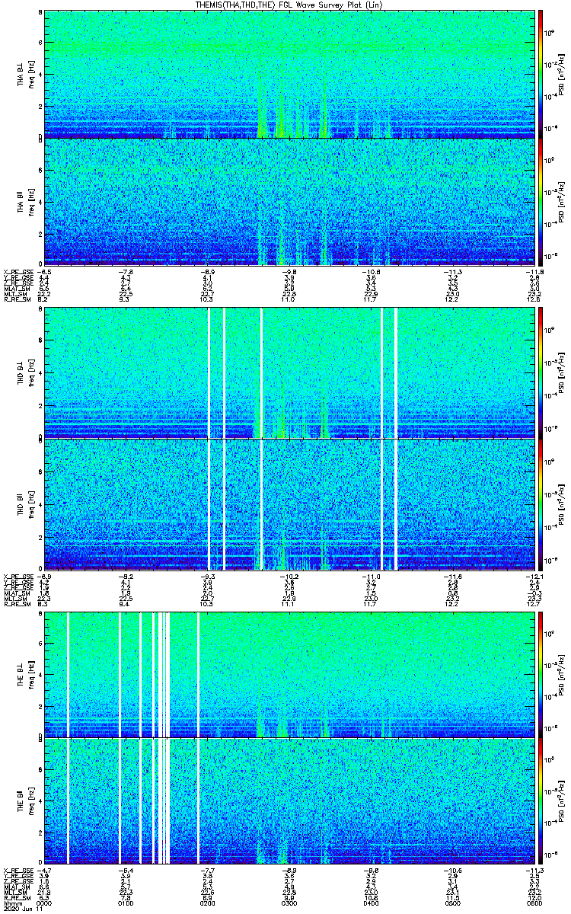Select the THE B-perpendicular spectrogram panel

coord(290,674)
